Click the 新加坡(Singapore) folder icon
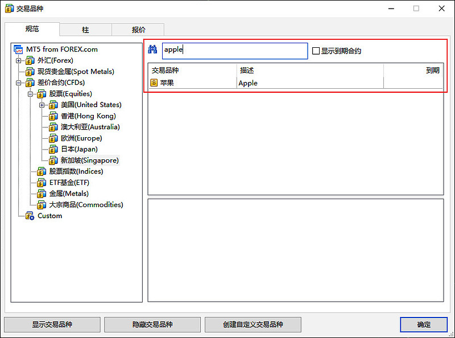 (53, 160)
